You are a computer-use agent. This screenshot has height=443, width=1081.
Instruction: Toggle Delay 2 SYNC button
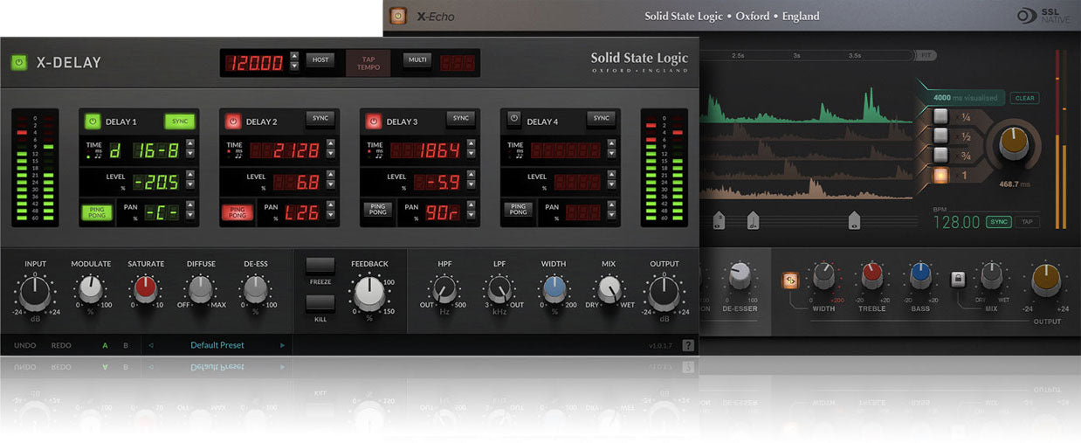tap(320, 119)
